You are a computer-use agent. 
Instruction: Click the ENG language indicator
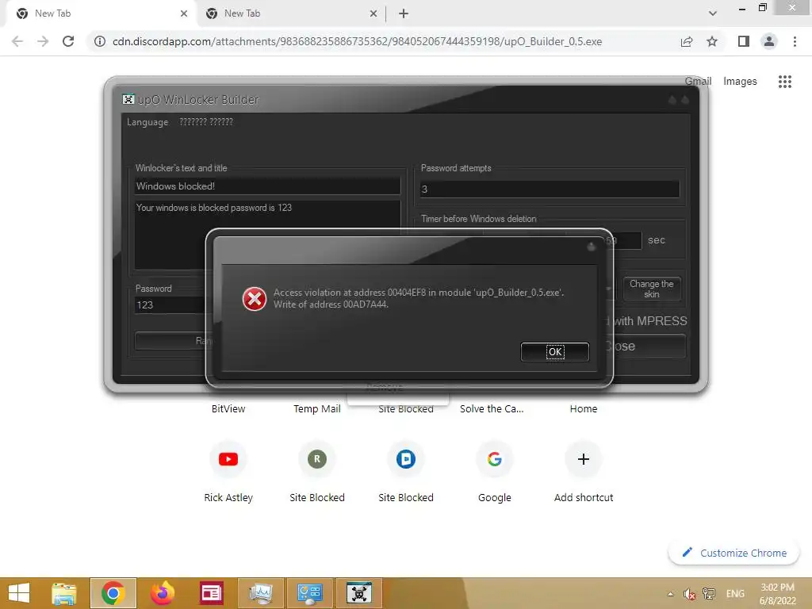(x=735, y=594)
